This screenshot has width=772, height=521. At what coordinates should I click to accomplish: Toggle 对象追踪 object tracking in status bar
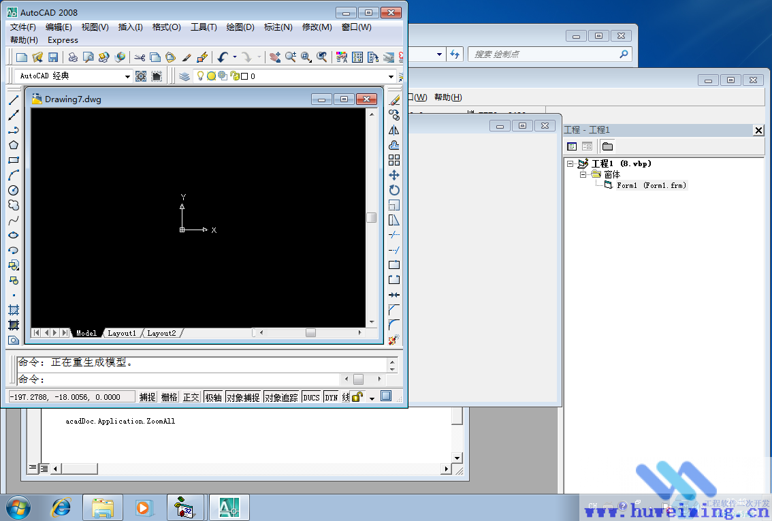(x=281, y=397)
